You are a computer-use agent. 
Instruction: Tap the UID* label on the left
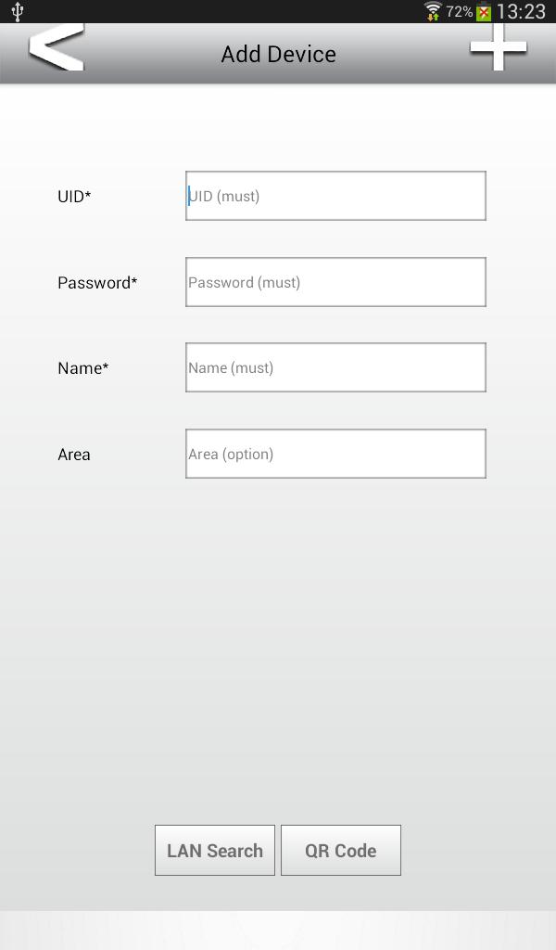(x=74, y=196)
